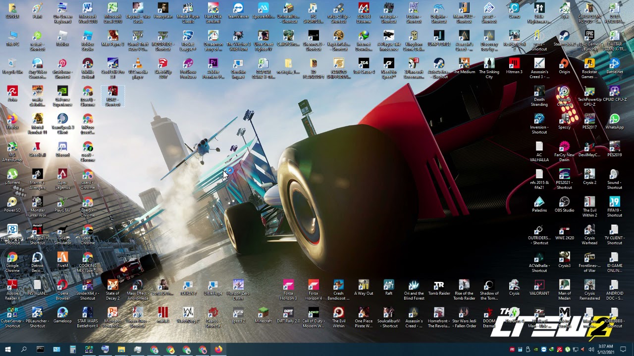Open the Ubisoft Connect shortcut

click(564, 96)
